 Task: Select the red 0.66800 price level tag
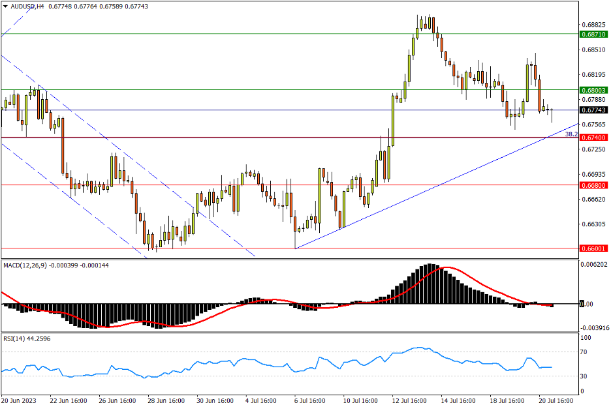(593, 185)
